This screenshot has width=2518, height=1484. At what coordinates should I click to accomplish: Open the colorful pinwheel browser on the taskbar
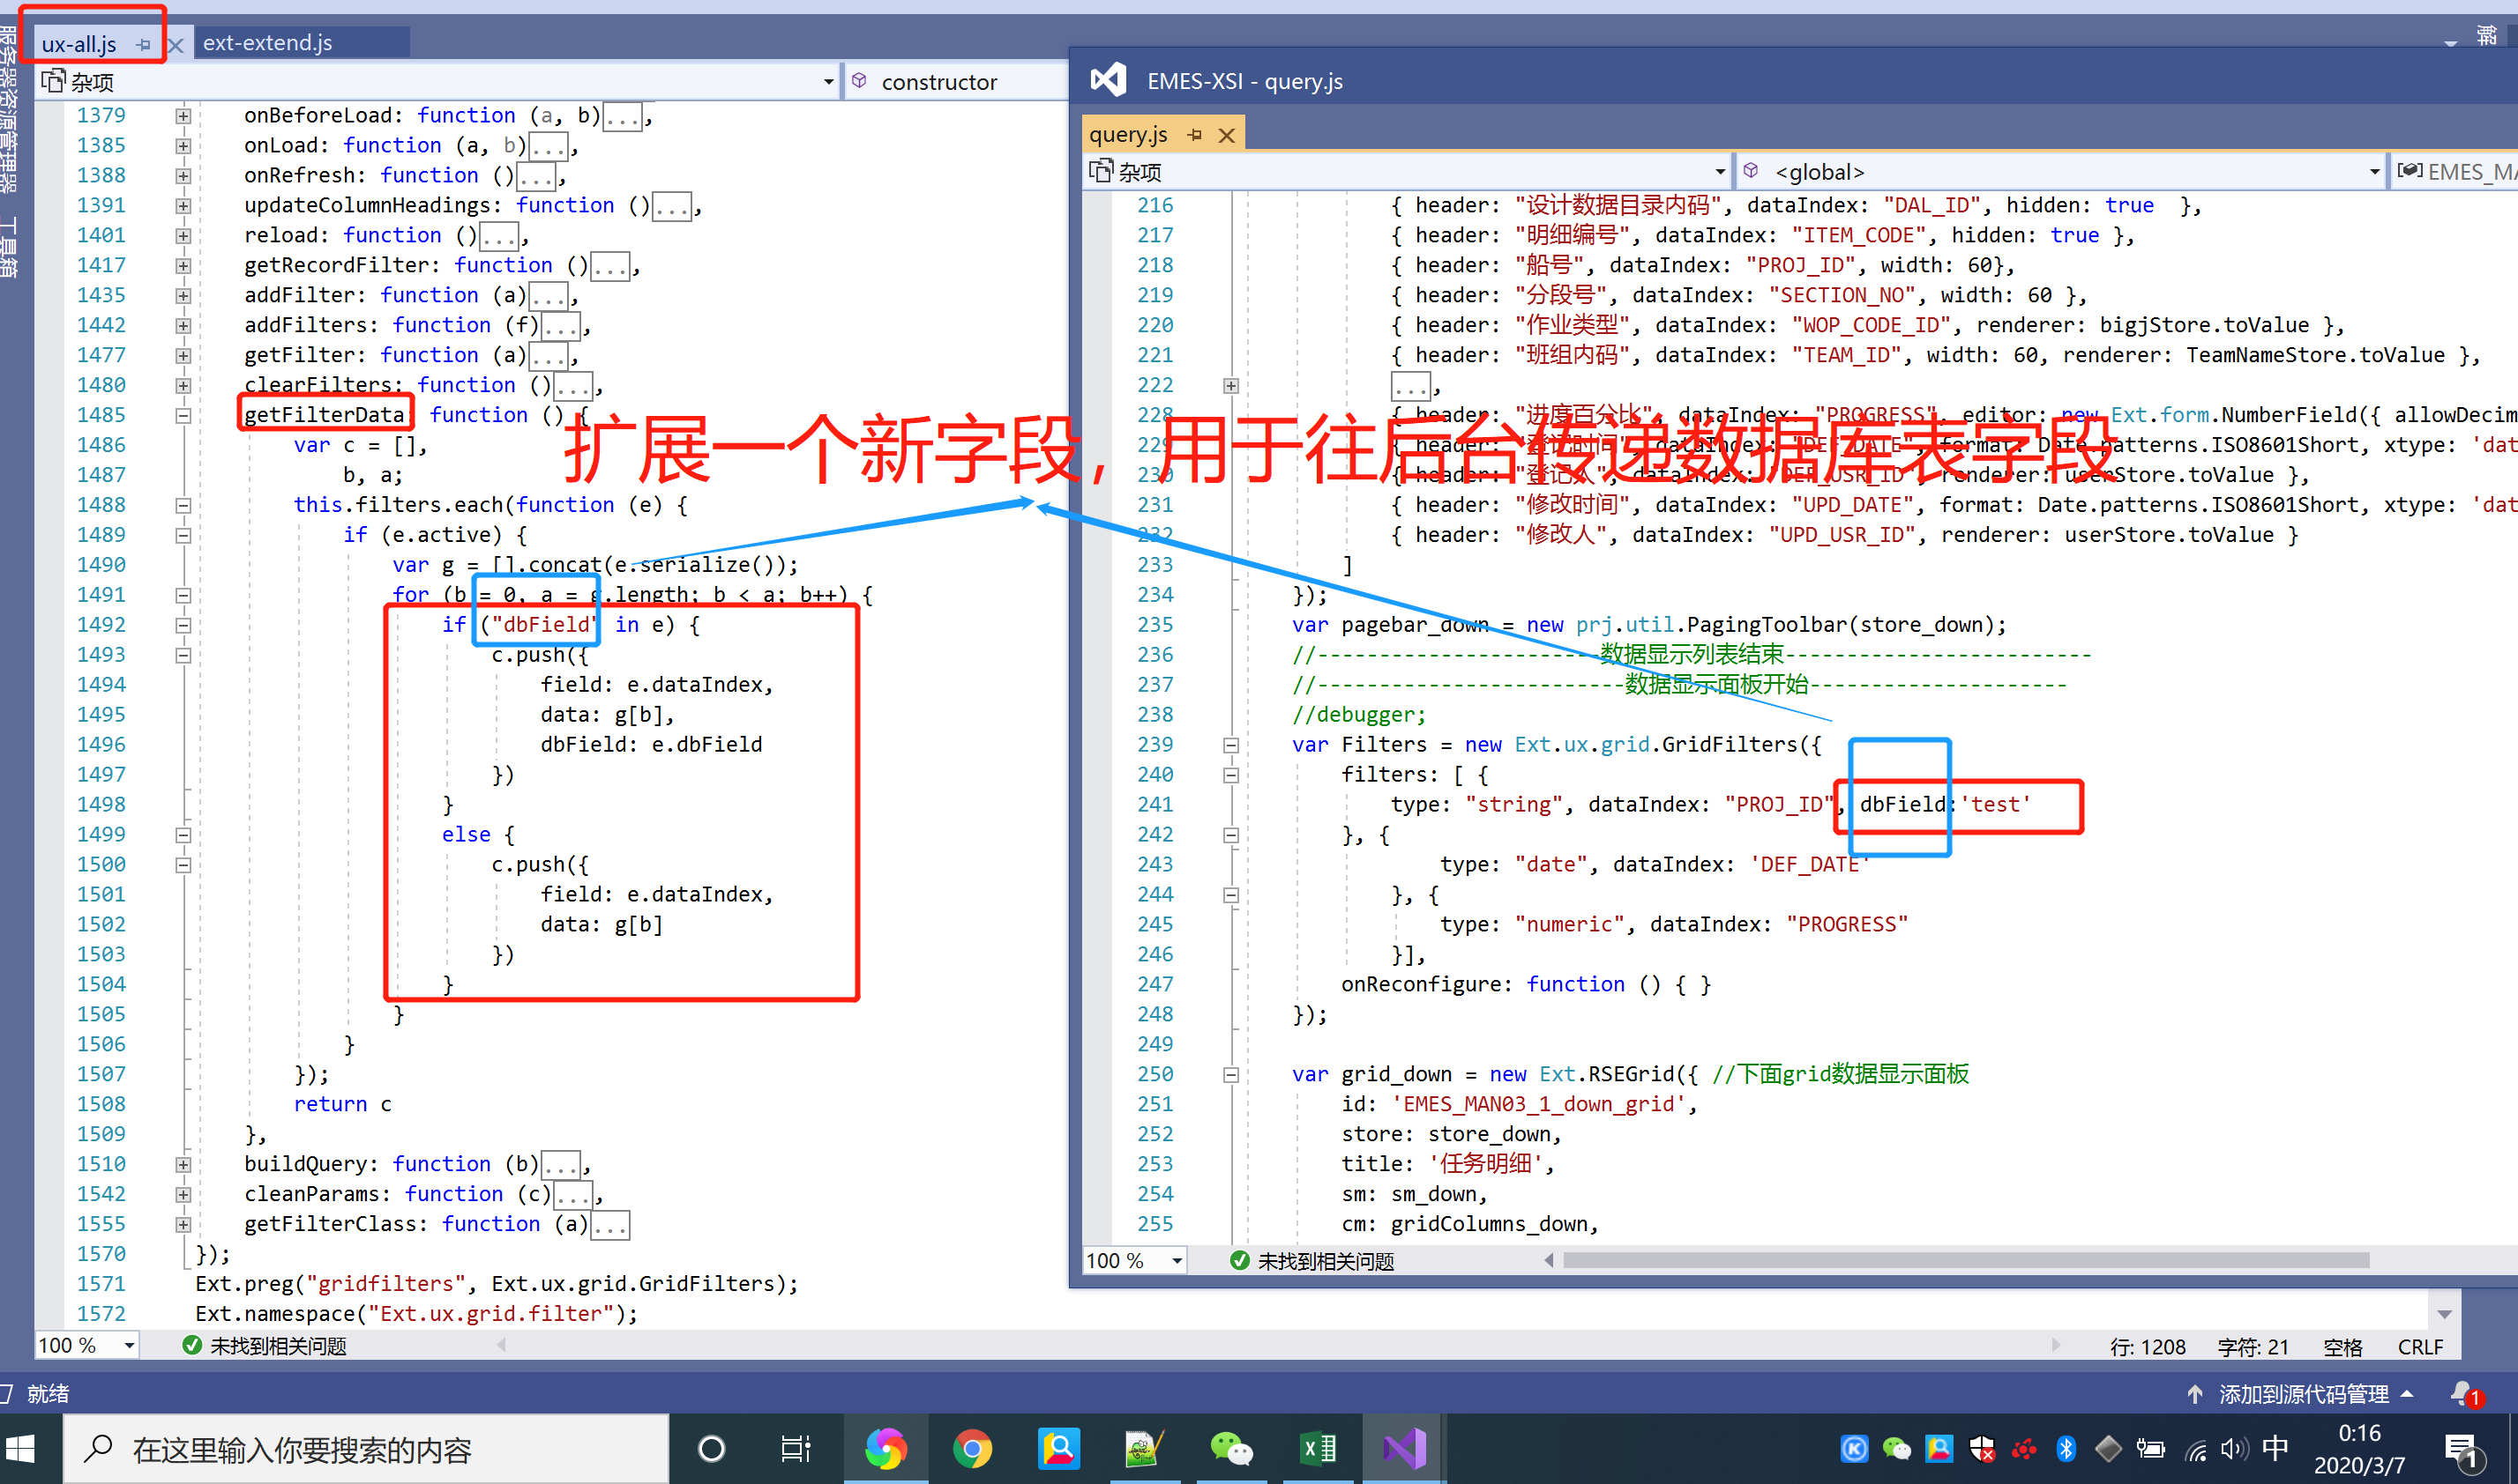click(x=885, y=1449)
